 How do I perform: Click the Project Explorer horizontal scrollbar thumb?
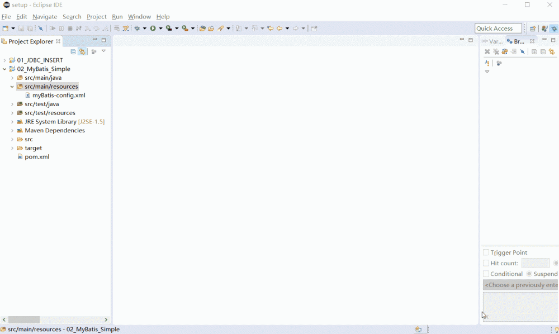click(24, 319)
